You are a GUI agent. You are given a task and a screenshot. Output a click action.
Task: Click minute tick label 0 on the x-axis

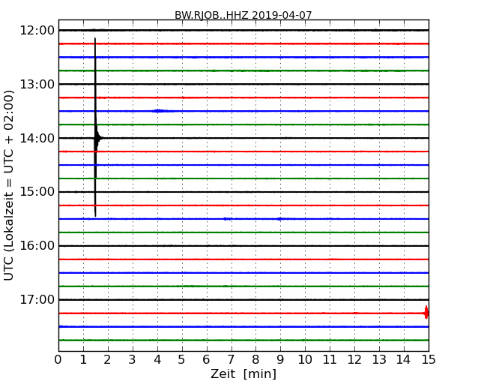(58, 359)
